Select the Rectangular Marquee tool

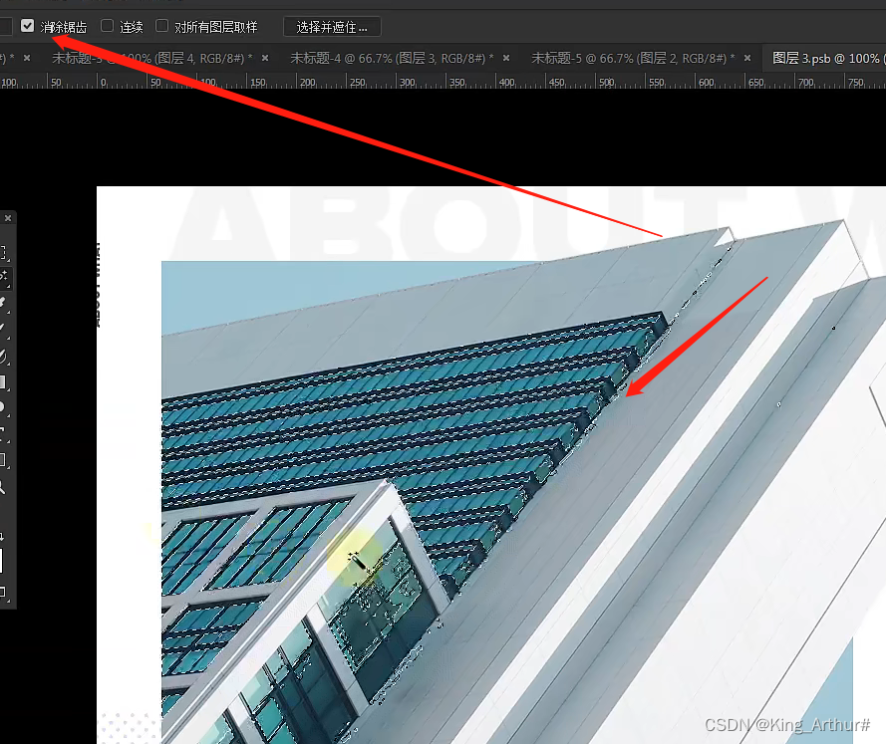[3, 252]
